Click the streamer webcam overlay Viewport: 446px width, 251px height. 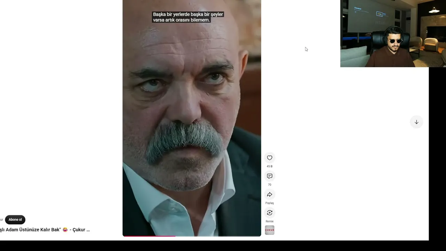click(393, 33)
